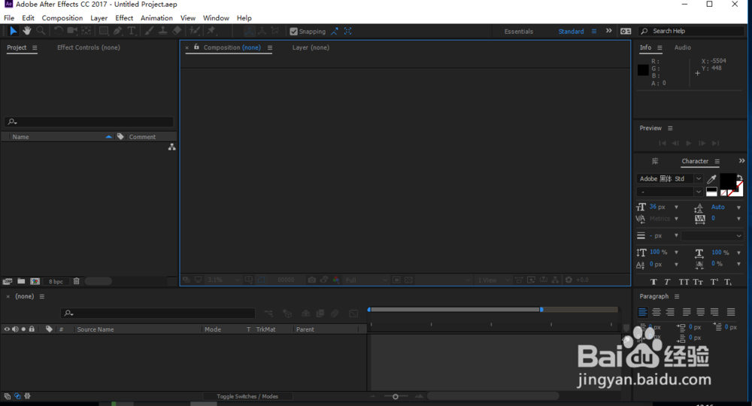Image resolution: width=752 pixels, height=406 pixels.
Task: Select the Rectangle shape tool
Action: tap(104, 31)
